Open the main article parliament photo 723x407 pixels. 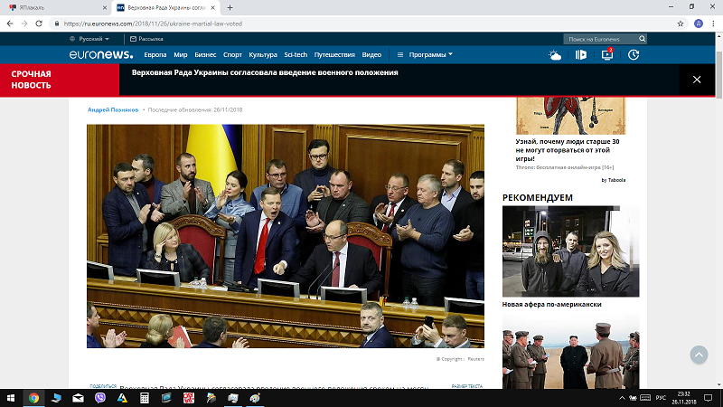click(286, 236)
